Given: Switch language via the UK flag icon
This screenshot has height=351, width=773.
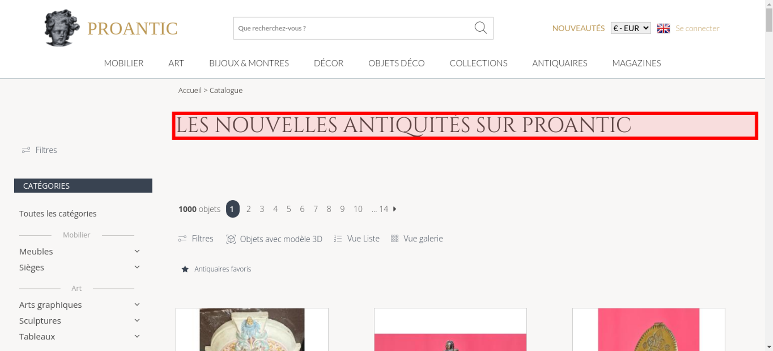Looking at the screenshot, I should point(663,28).
